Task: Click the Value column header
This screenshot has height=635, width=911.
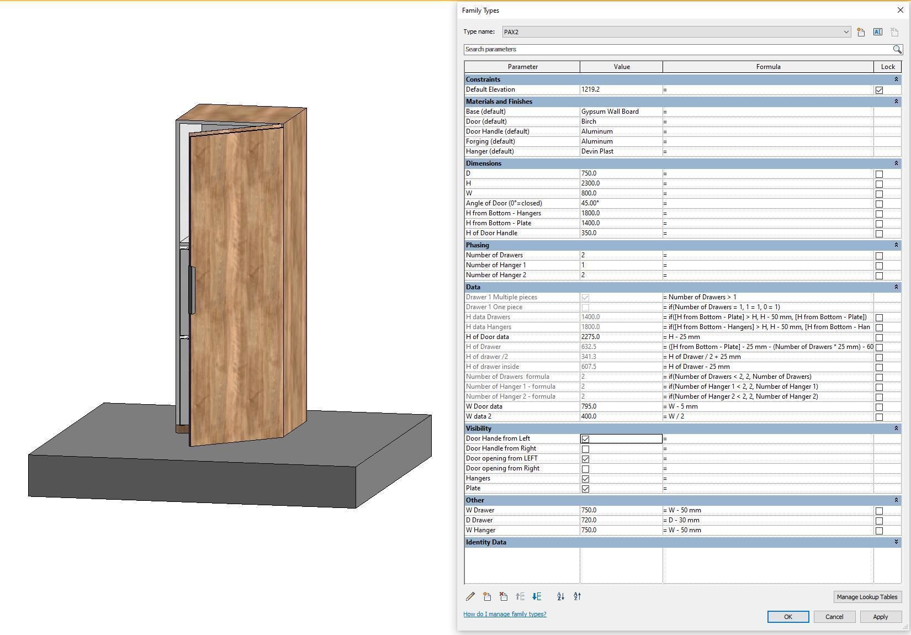Action: pos(621,67)
